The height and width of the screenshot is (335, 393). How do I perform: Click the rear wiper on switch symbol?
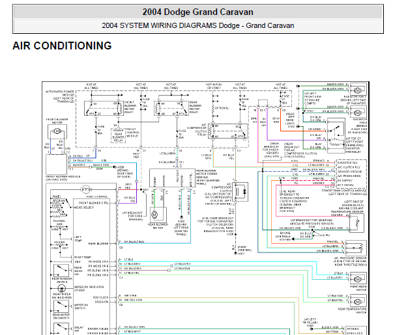[x=61, y=306]
